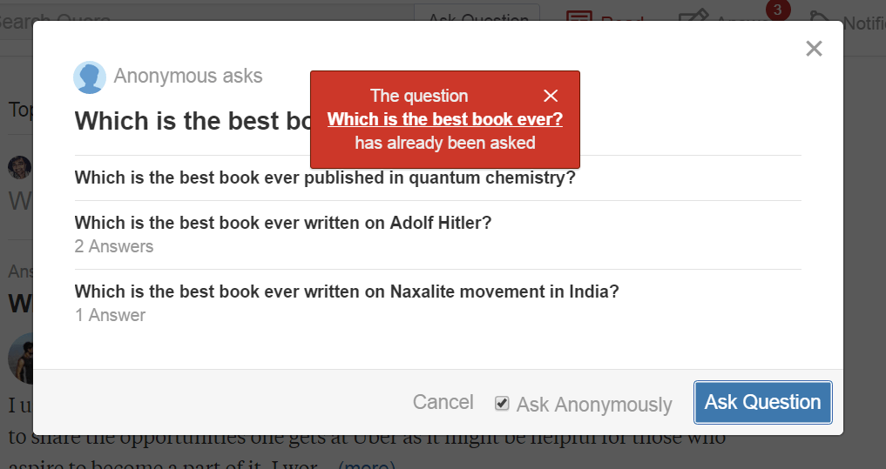Click the red notification badge showing 3
The image size is (886, 469).
point(777,10)
